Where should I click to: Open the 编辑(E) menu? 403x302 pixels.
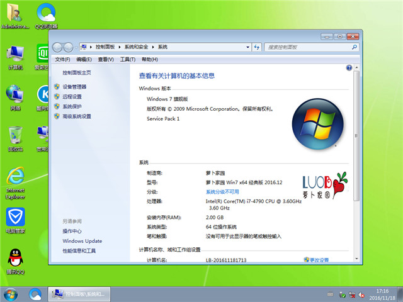coord(84,59)
